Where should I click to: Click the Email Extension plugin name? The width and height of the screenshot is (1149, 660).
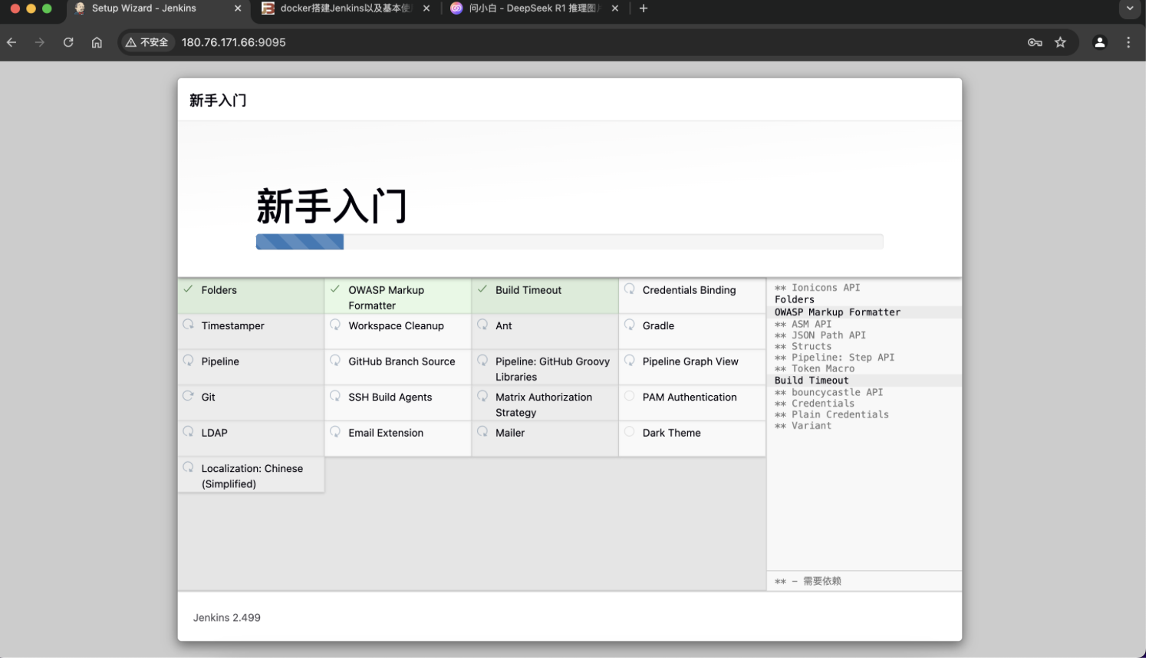coord(387,434)
